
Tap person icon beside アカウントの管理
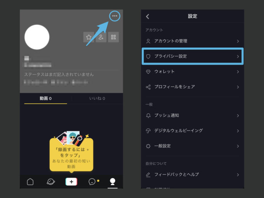pos(148,41)
